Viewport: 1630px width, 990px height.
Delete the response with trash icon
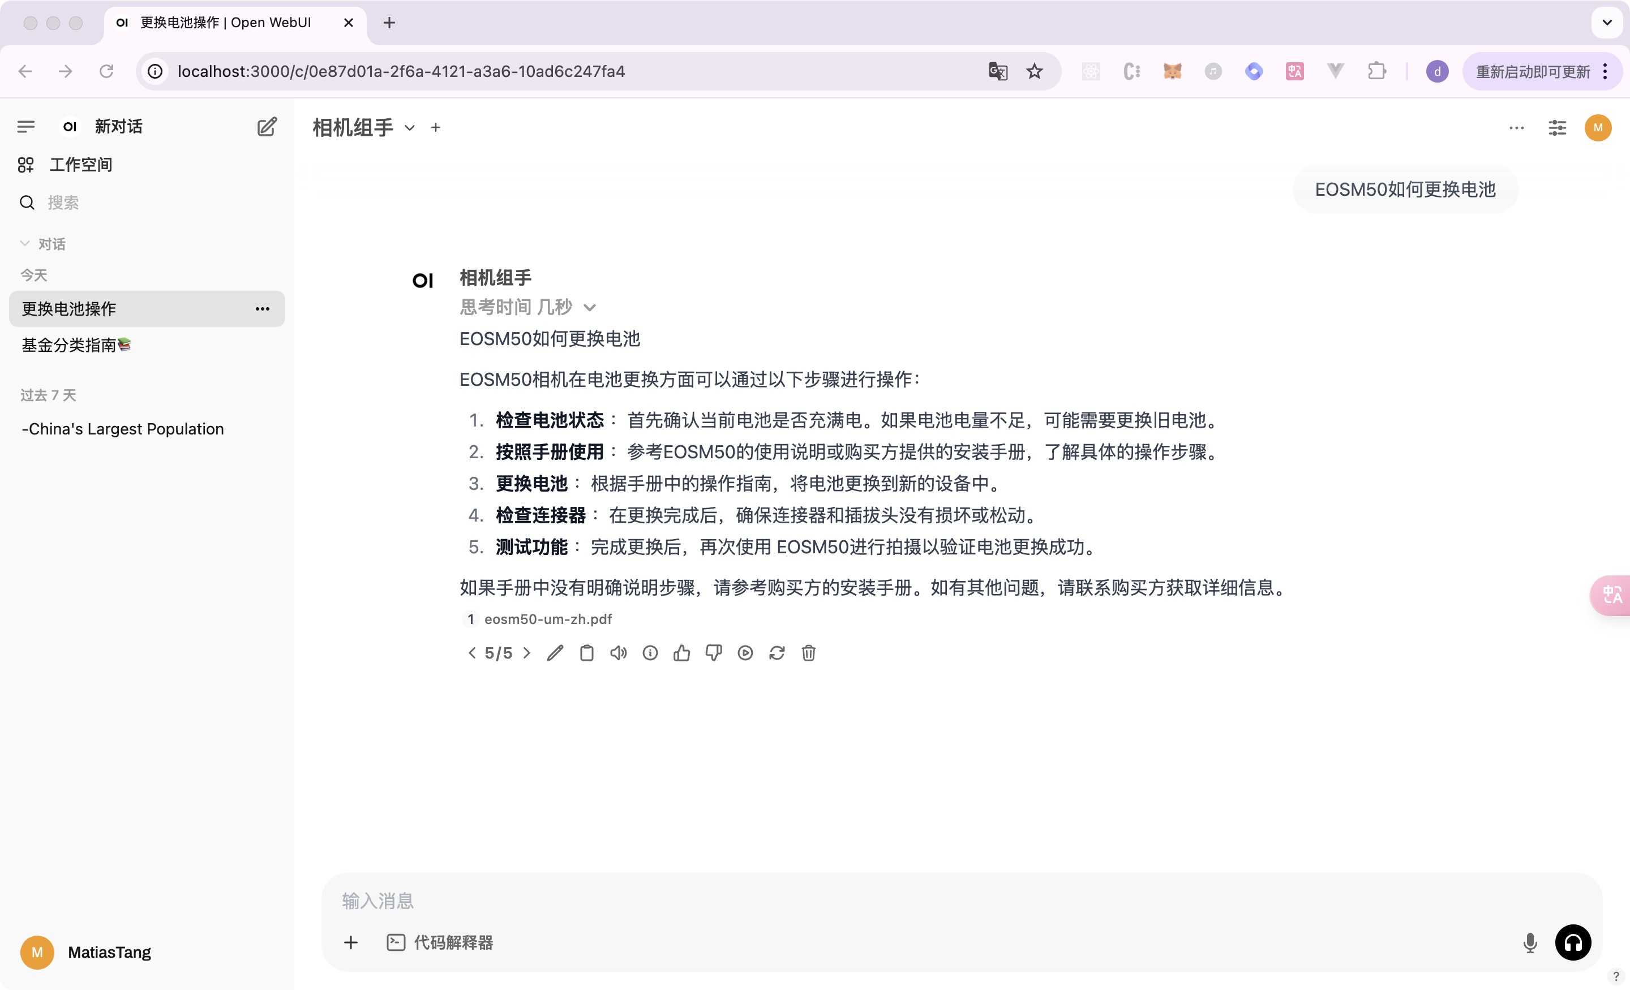(x=808, y=653)
